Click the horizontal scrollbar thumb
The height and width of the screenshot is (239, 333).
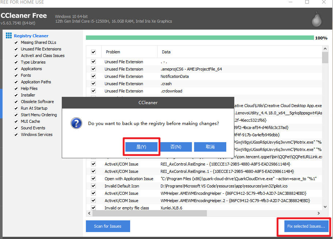pos(150,213)
